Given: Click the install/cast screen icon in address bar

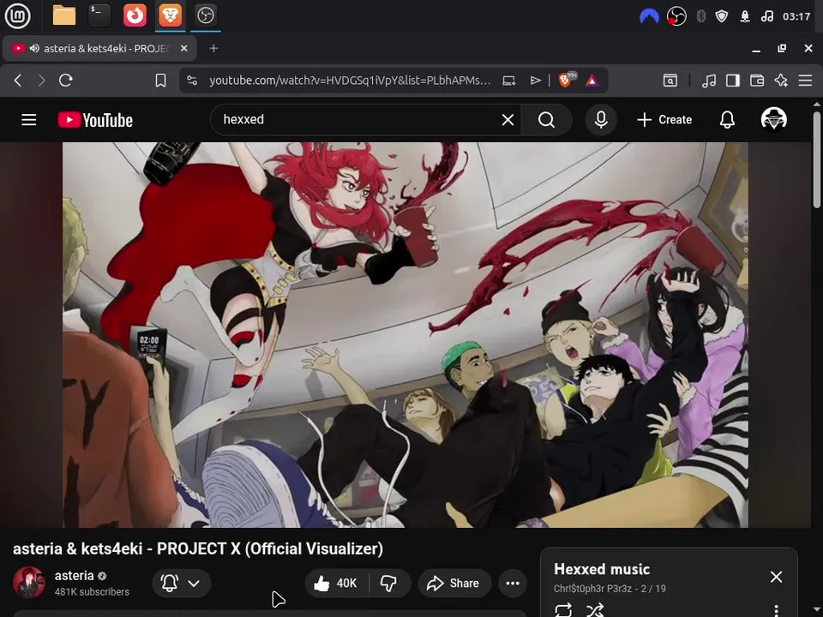Looking at the screenshot, I should coord(509,81).
